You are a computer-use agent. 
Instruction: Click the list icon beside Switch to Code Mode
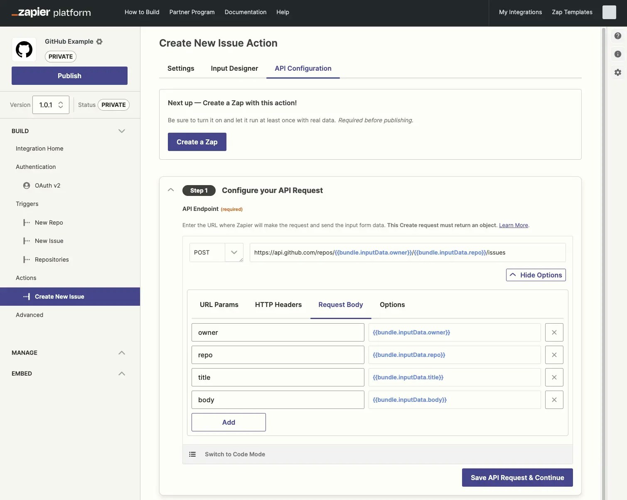pyautogui.click(x=192, y=454)
